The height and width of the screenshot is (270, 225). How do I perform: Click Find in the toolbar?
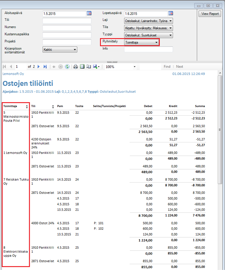(167, 67)
